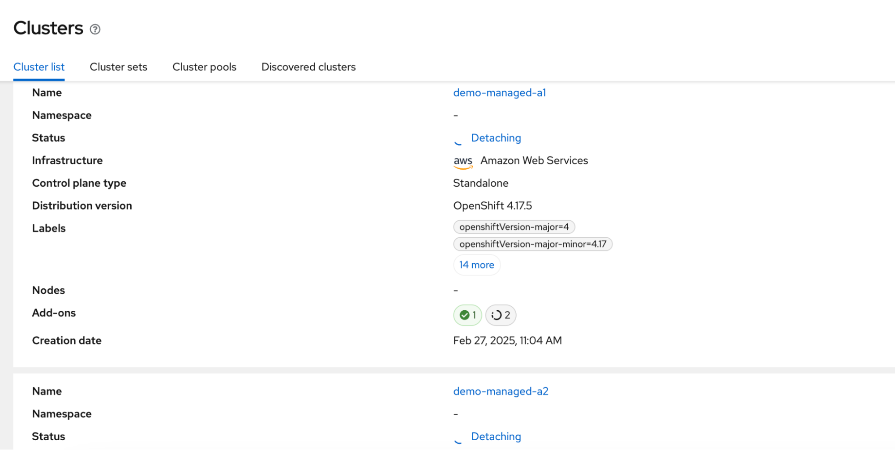Switch to the Cluster list tab
Image resolution: width=895 pixels, height=450 pixels.
(x=39, y=67)
